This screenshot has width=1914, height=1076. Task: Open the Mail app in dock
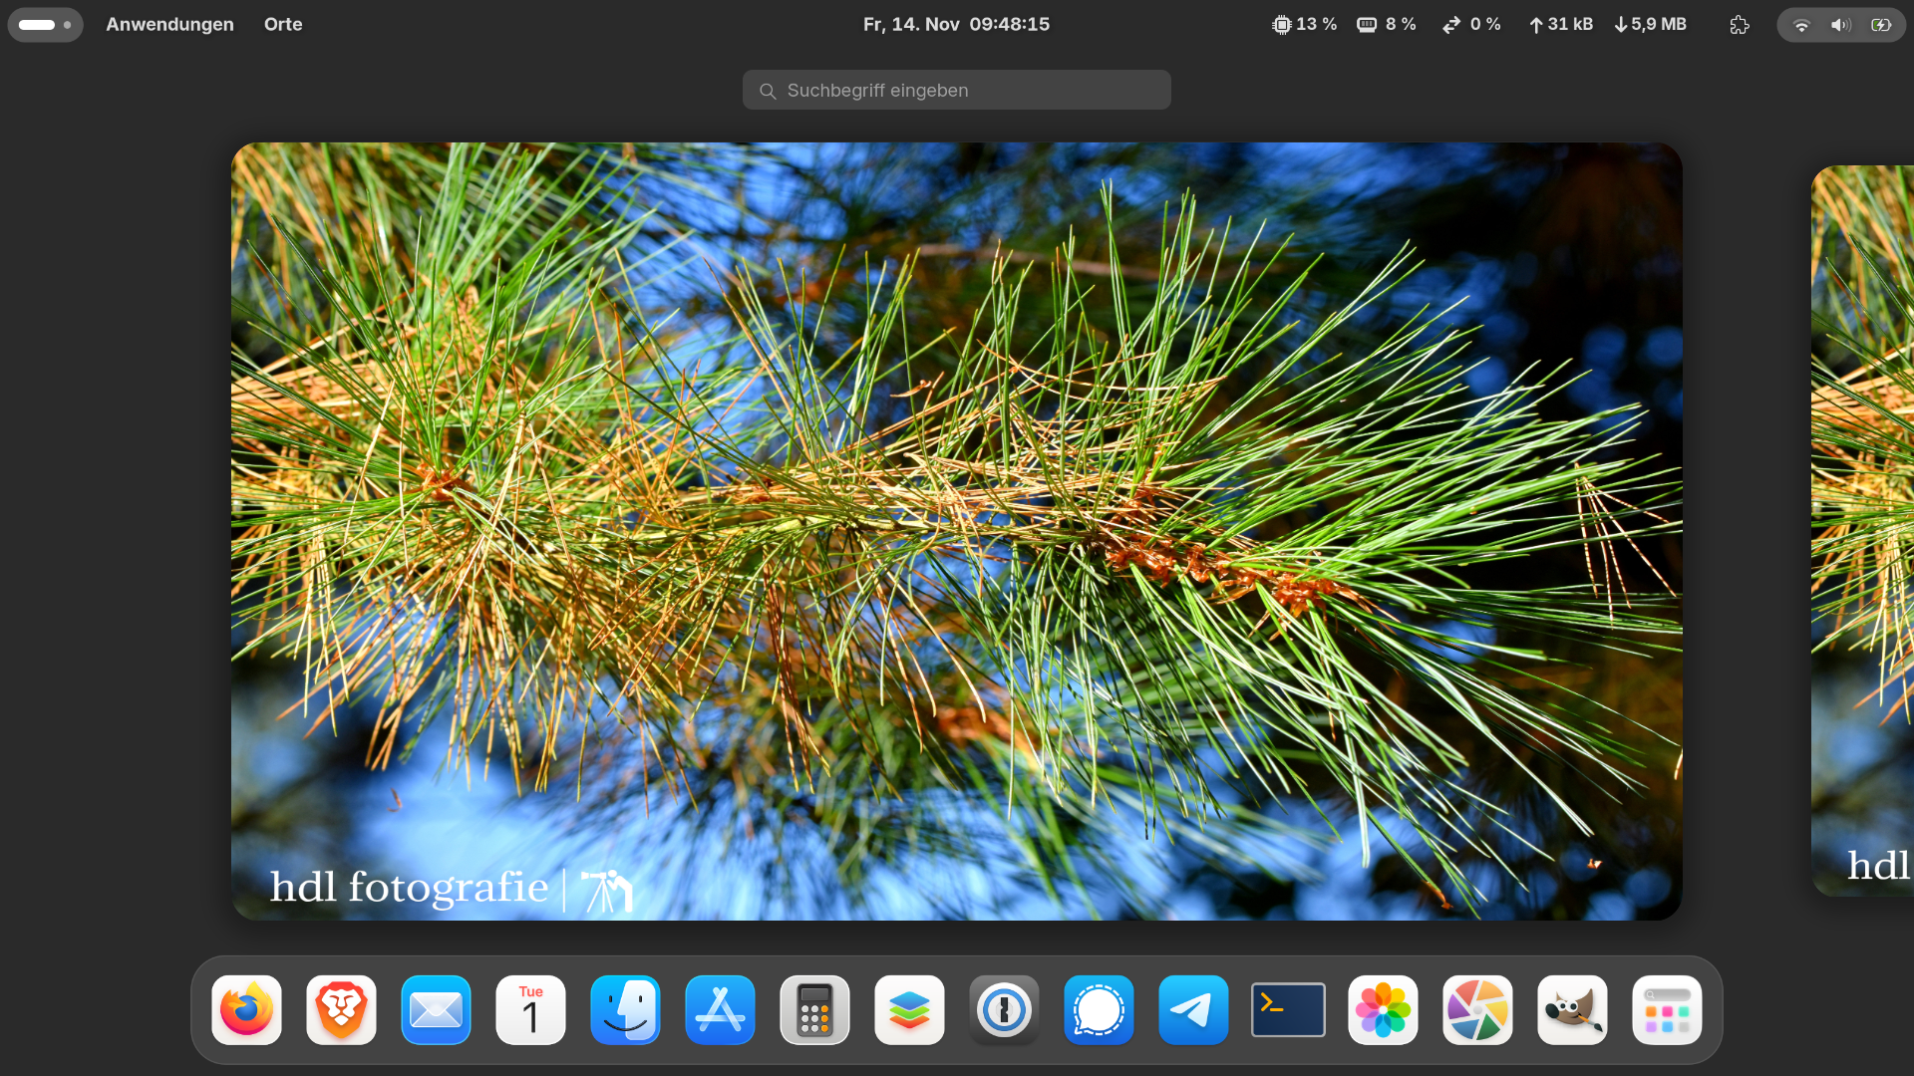tap(436, 1010)
